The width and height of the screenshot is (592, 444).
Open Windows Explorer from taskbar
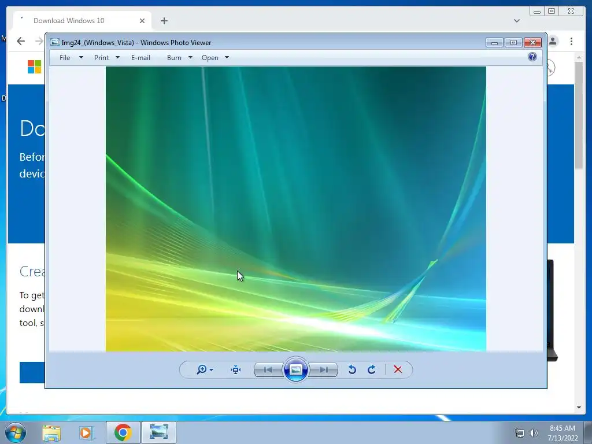coord(51,433)
